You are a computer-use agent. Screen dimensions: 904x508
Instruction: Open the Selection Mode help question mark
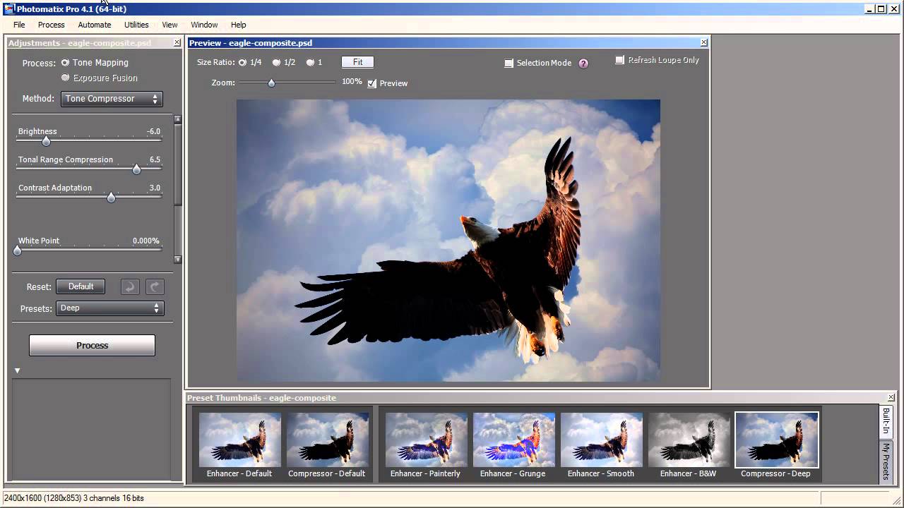click(x=583, y=63)
